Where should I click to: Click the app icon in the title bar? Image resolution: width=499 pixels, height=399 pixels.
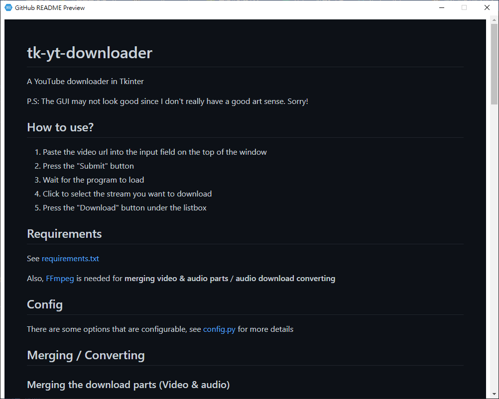click(x=8, y=7)
